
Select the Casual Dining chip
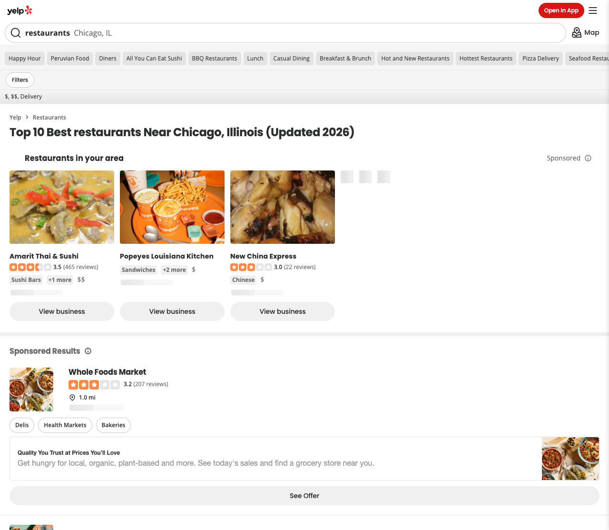pyautogui.click(x=292, y=59)
